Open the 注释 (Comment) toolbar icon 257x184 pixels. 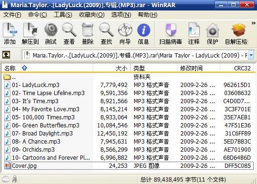click(x=194, y=34)
